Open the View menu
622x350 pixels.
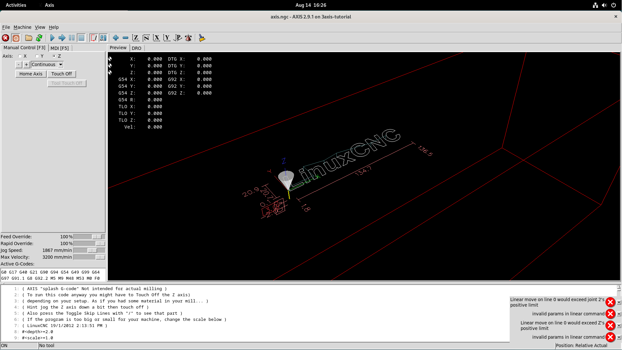(40, 28)
